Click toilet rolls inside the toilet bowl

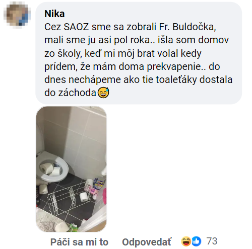[50, 169]
